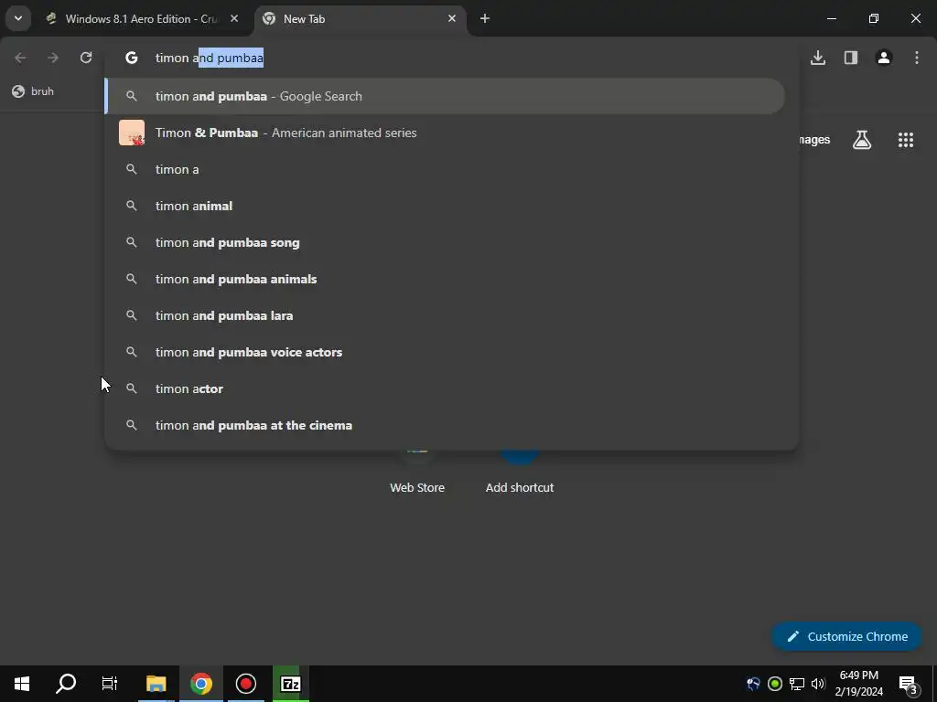Open the Downloads icon in Chrome toolbar
Viewport: 937px width, 702px height.
(x=818, y=58)
